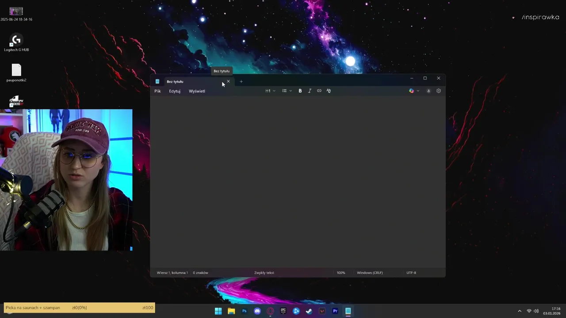Select the pauponotki2 desktop file

(16, 73)
